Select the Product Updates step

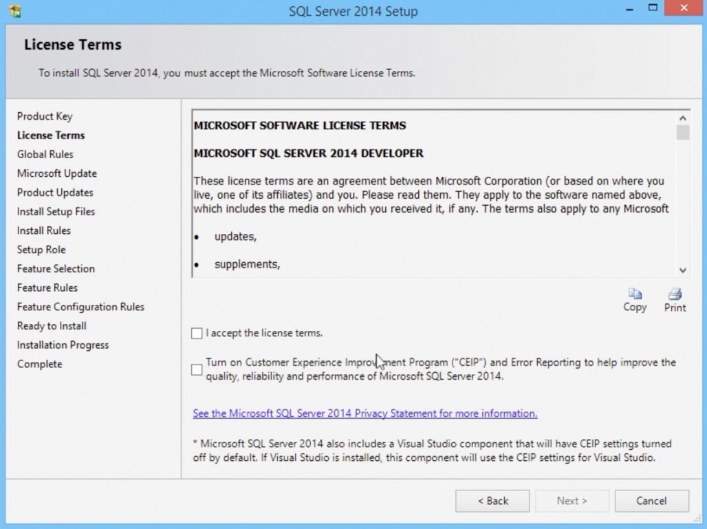tap(55, 193)
